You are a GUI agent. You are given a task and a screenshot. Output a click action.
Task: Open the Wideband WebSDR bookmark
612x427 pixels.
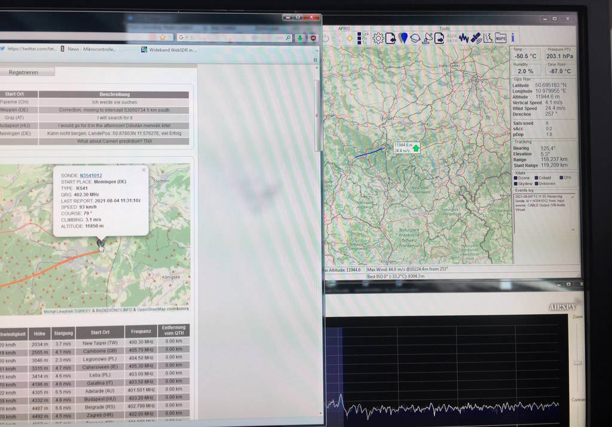pyautogui.click(x=169, y=50)
